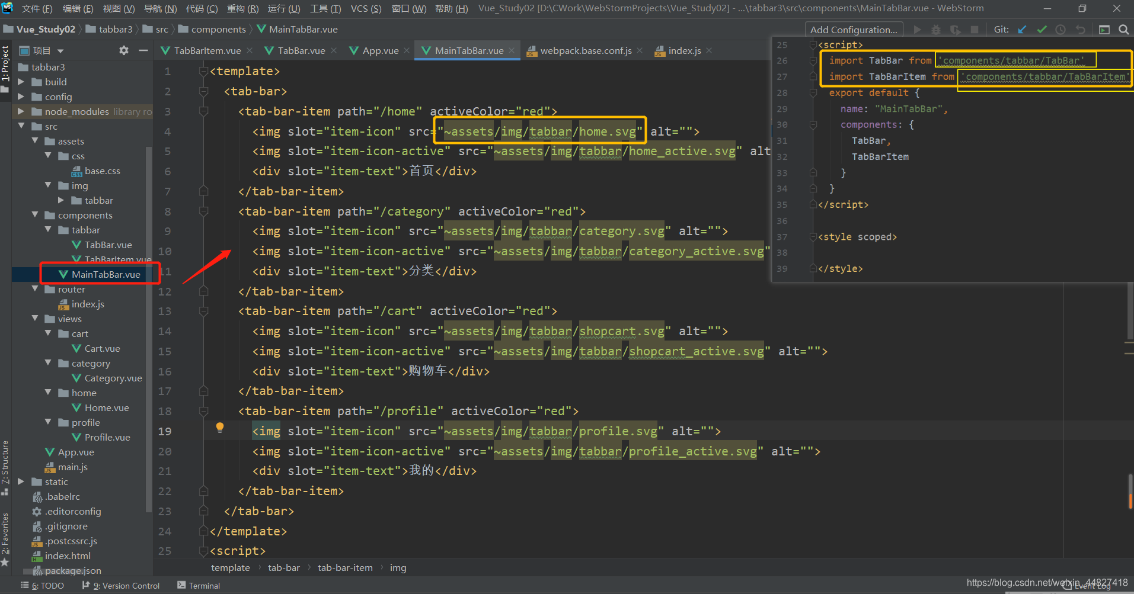Image resolution: width=1134 pixels, height=594 pixels.
Task: Toggle the Favorites tool window side button
Action: (x=5, y=539)
